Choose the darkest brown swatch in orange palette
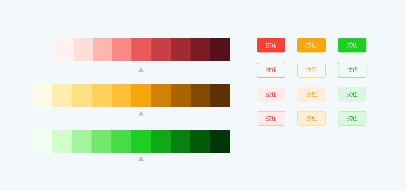Screen dimensions: 406x191 (220, 95)
